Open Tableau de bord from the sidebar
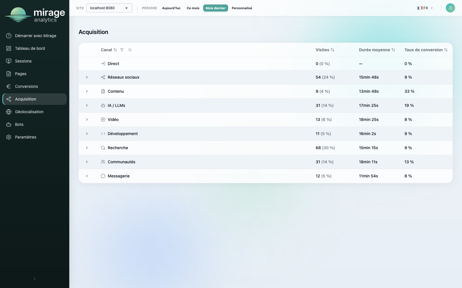Image resolution: width=462 pixels, height=288 pixels. pyautogui.click(x=34, y=48)
